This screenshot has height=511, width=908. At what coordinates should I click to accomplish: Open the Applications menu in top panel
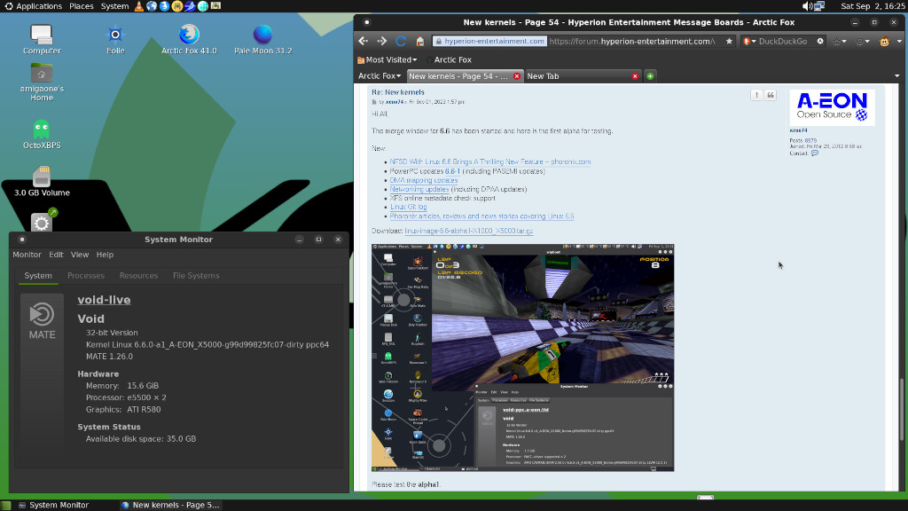(33, 6)
